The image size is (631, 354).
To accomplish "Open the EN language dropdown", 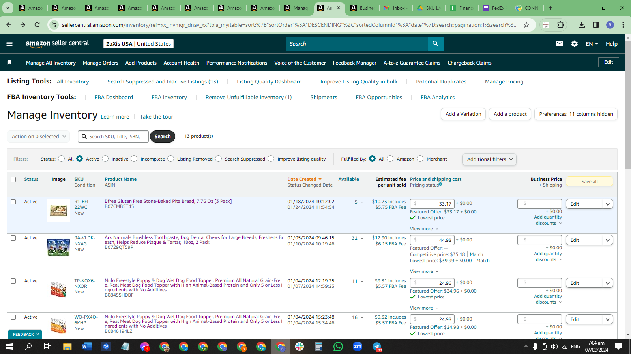I will point(592,44).
